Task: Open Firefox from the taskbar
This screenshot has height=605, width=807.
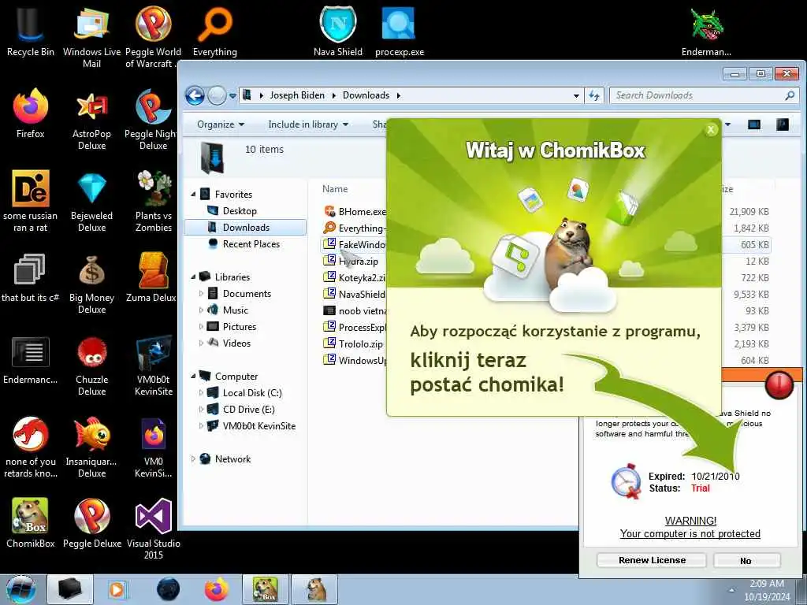Action: (x=217, y=589)
